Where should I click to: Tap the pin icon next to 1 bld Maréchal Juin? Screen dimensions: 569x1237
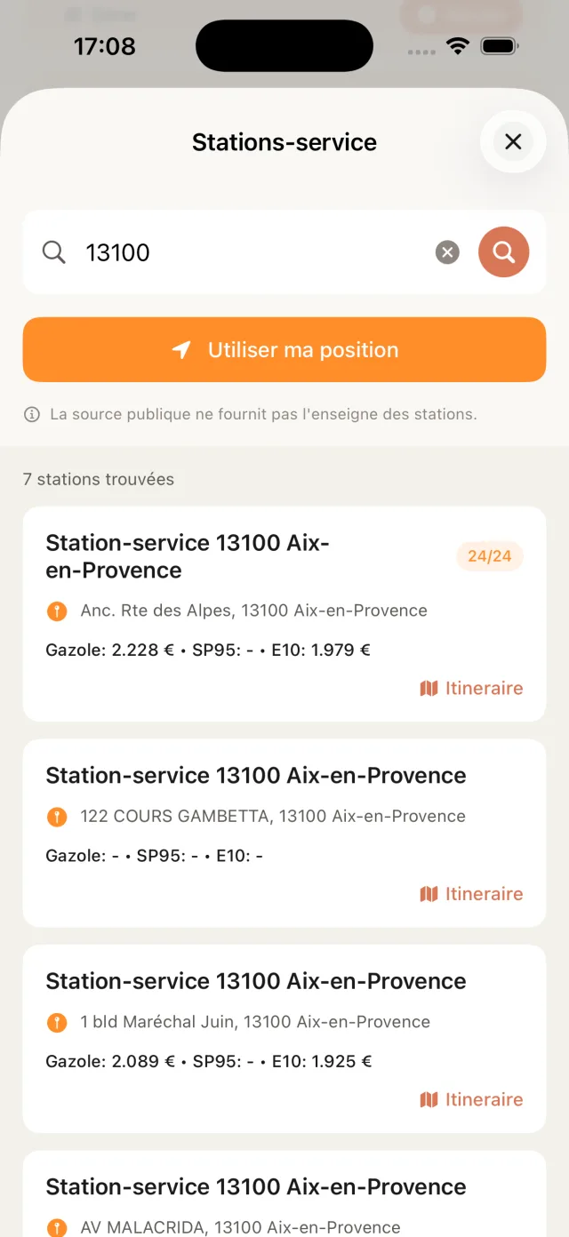coord(57,1023)
